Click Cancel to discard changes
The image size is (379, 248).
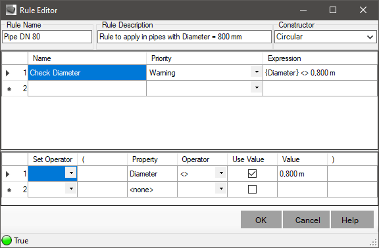click(x=306, y=220)
